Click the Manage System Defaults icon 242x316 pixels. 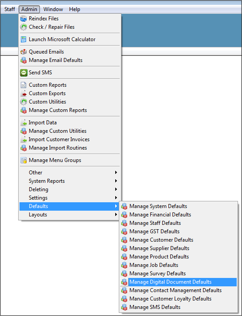pyautogui.click(x=124, y=206)
